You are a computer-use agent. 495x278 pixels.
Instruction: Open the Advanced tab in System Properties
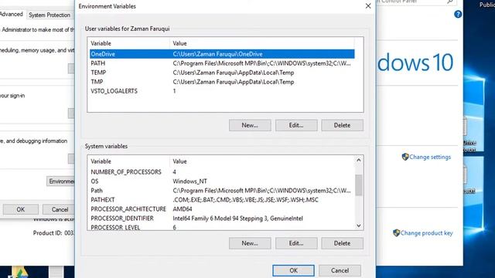tap(12, 14)
